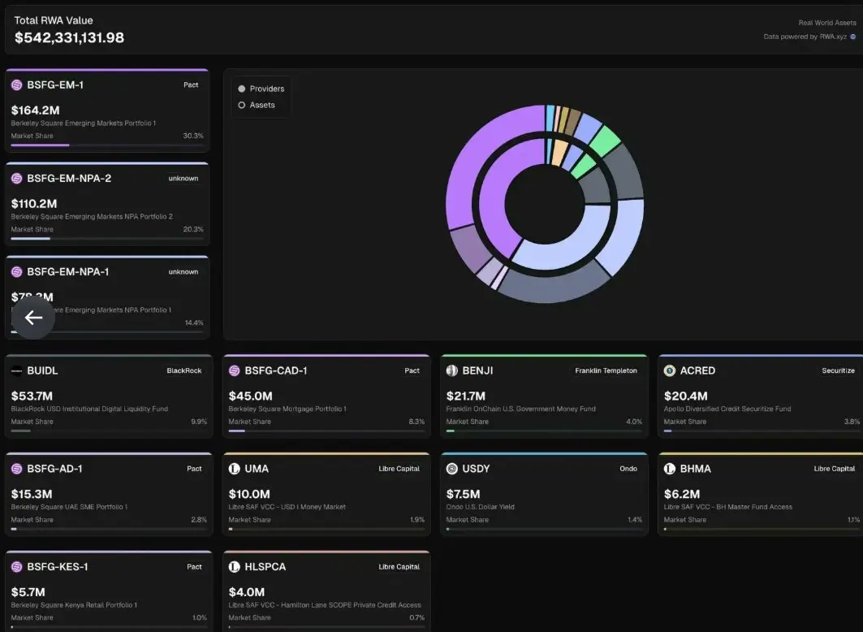This screenshot has width=863, height=632.
Task: Click the 30.3% market share figure
Action: (193, 136)
